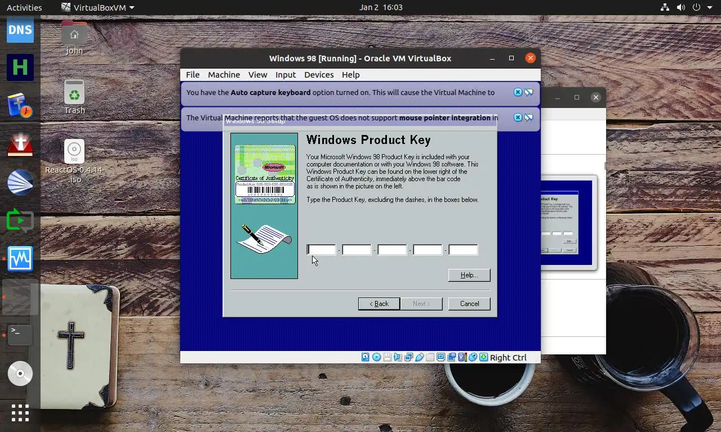Dismiss the Auto capture keyboard notification

518,92
